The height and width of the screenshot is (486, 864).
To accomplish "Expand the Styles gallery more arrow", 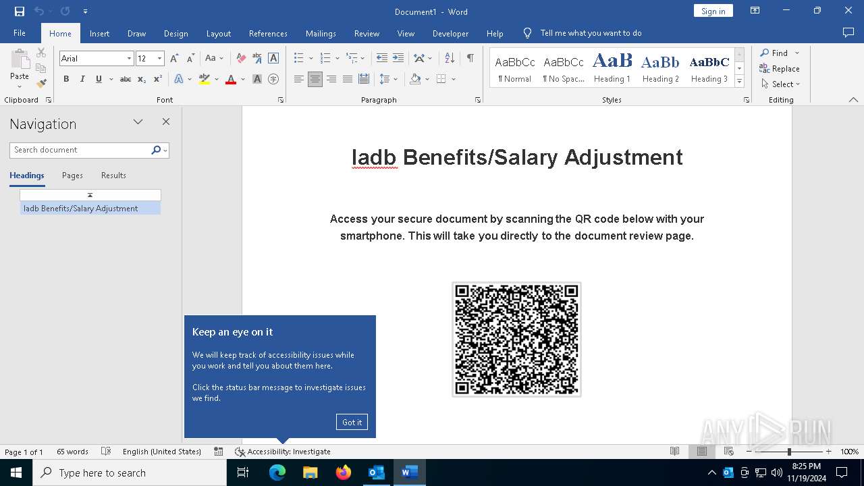I will 739,82.
